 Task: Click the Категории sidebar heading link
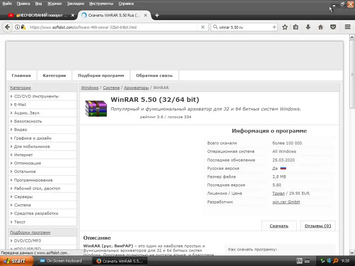coord(20,88)
